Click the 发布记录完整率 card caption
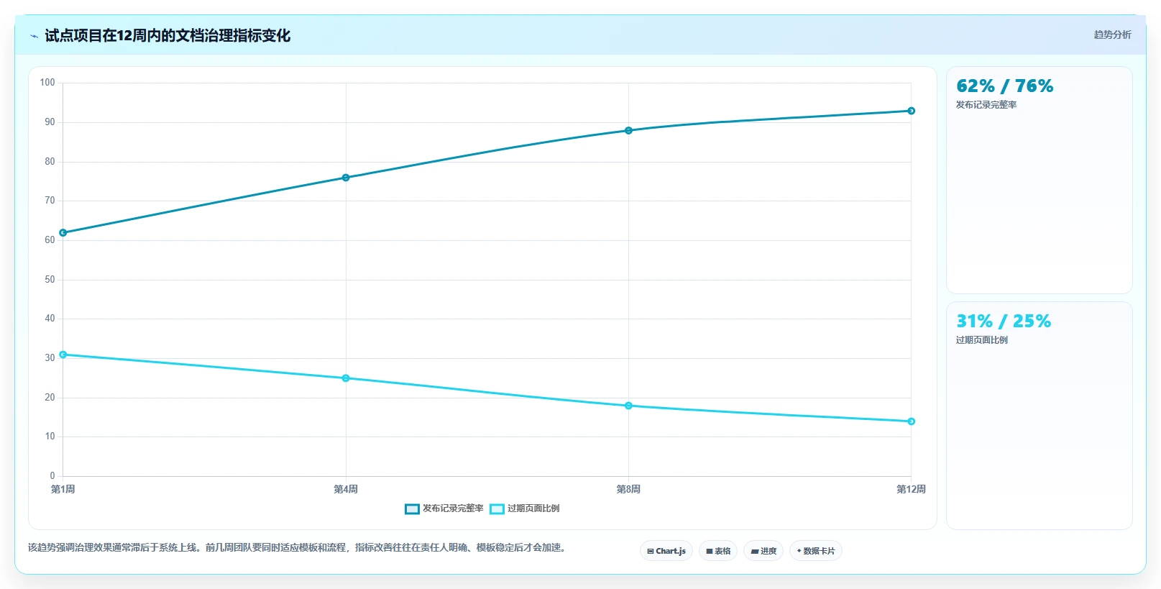1161x589 pixels. [x=986, y=105]
